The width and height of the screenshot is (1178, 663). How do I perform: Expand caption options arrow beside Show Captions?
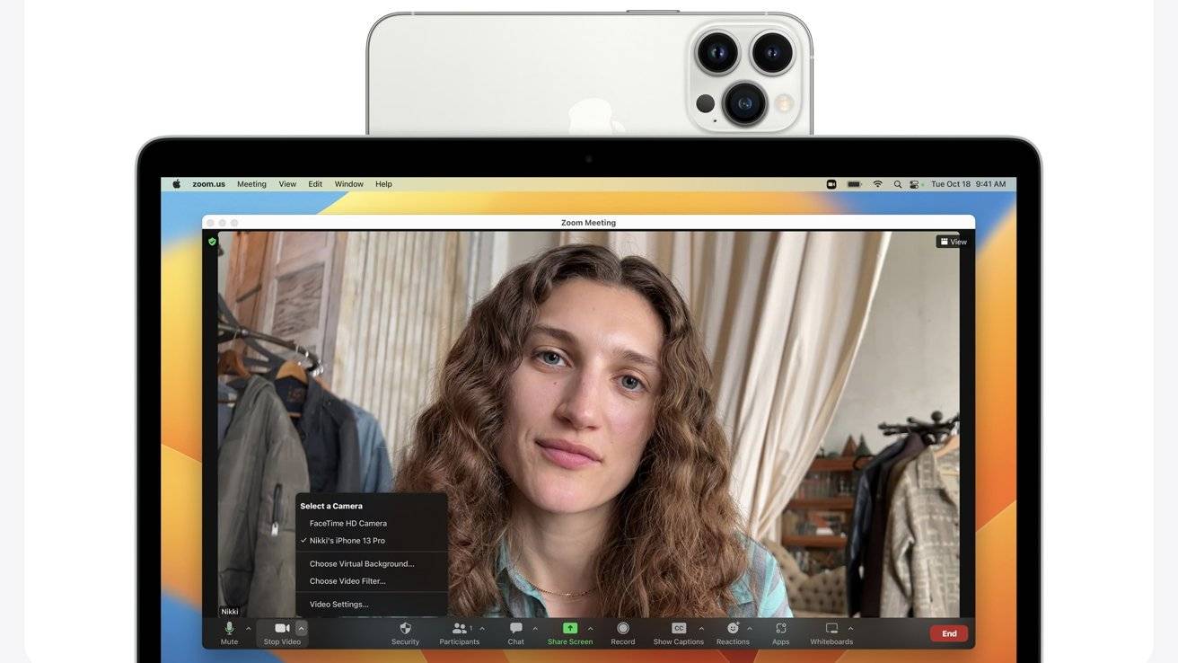click(x=701, y=629)
